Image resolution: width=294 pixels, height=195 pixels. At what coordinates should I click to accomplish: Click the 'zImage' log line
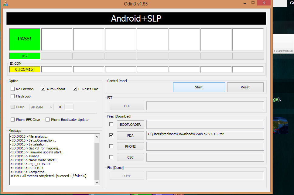[x=25, y=156]
